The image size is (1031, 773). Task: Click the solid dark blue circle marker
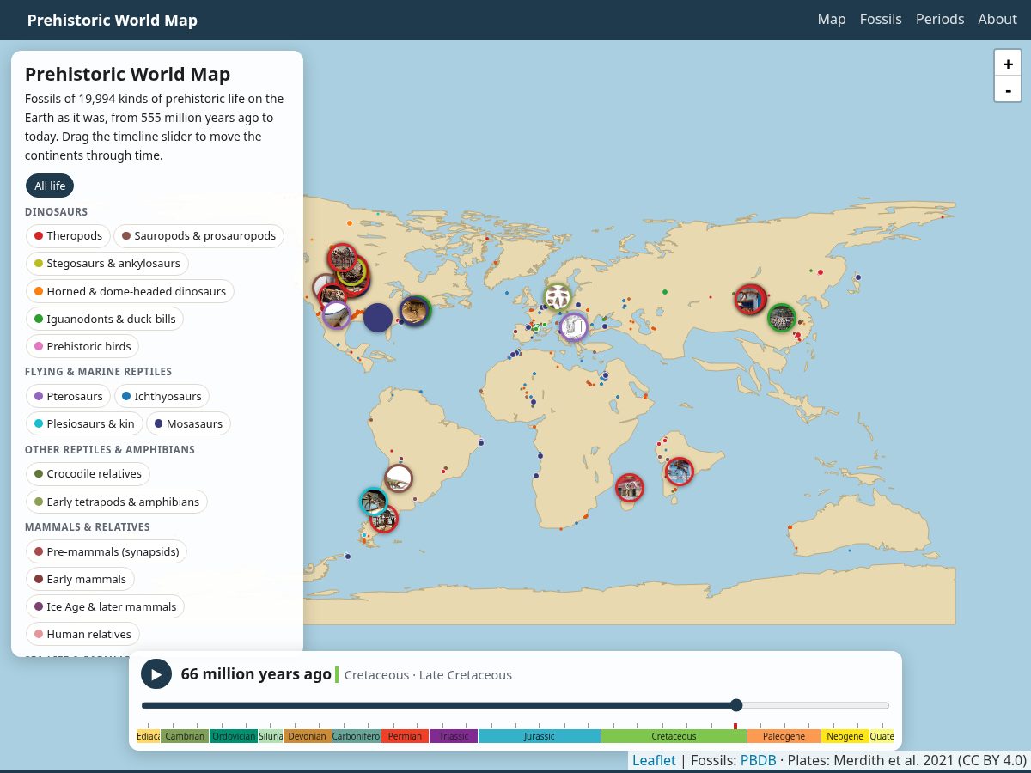[378, 318]
